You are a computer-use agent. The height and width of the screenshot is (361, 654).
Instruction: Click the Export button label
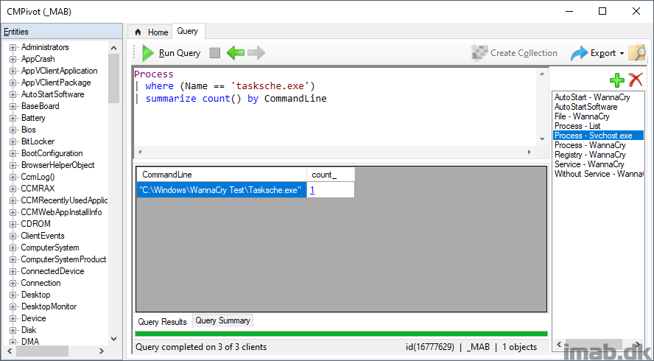(603, 53)
